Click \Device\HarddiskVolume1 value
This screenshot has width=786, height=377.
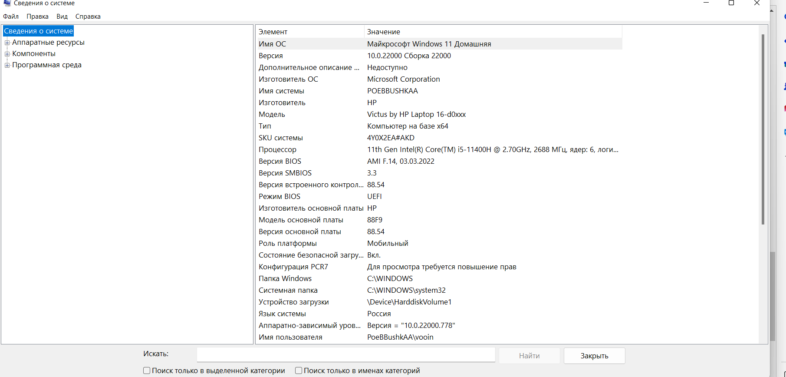(x=409, y=302)
